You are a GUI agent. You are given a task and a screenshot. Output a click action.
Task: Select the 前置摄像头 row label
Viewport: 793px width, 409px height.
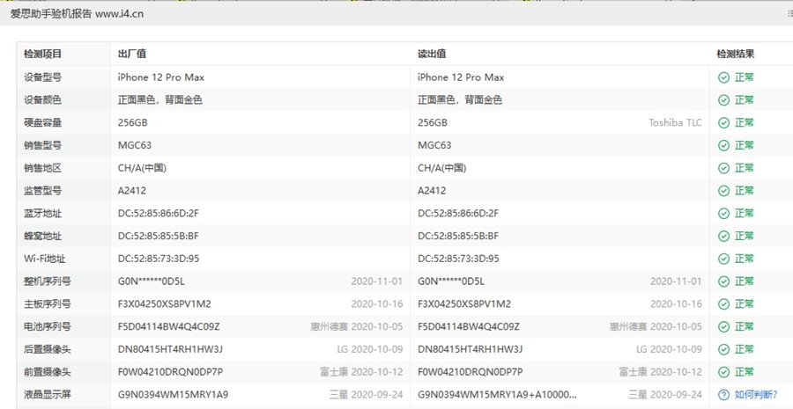[47, 372]
